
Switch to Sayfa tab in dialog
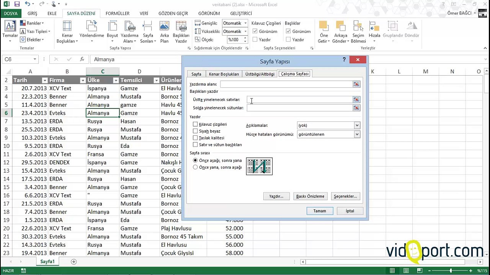[196, 74]
